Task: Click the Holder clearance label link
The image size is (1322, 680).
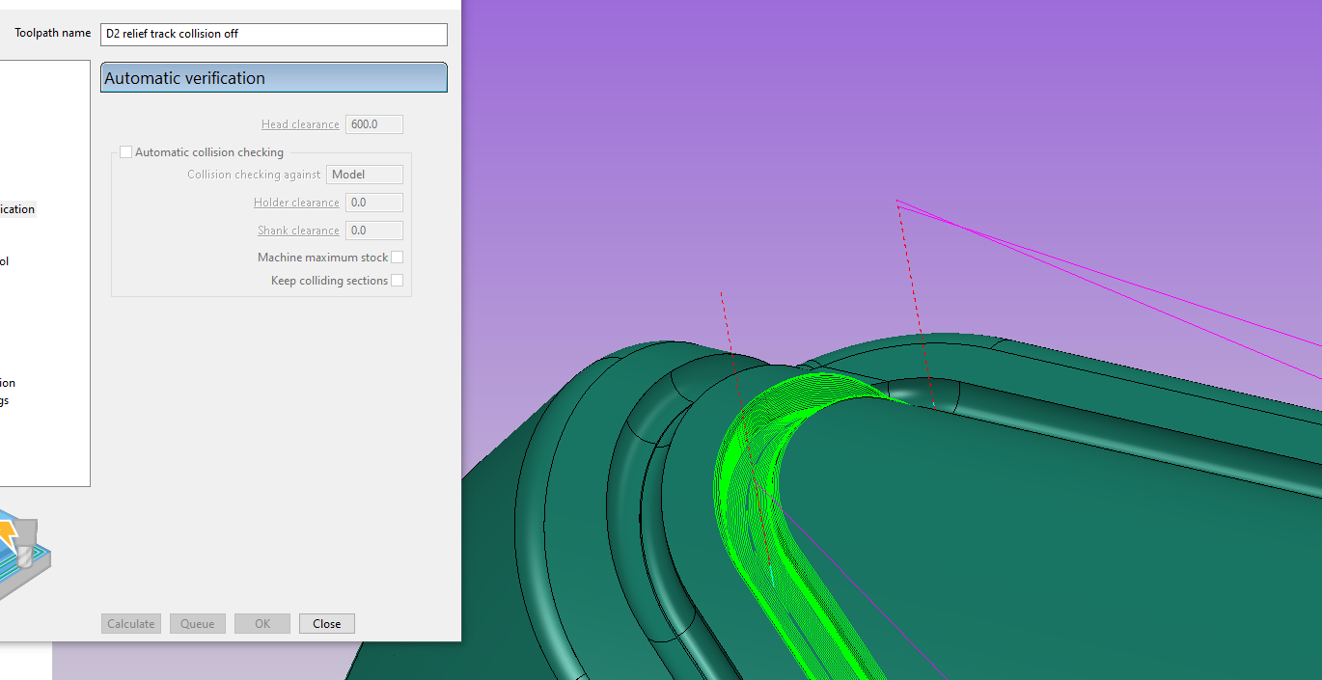Action: point(296,203)
